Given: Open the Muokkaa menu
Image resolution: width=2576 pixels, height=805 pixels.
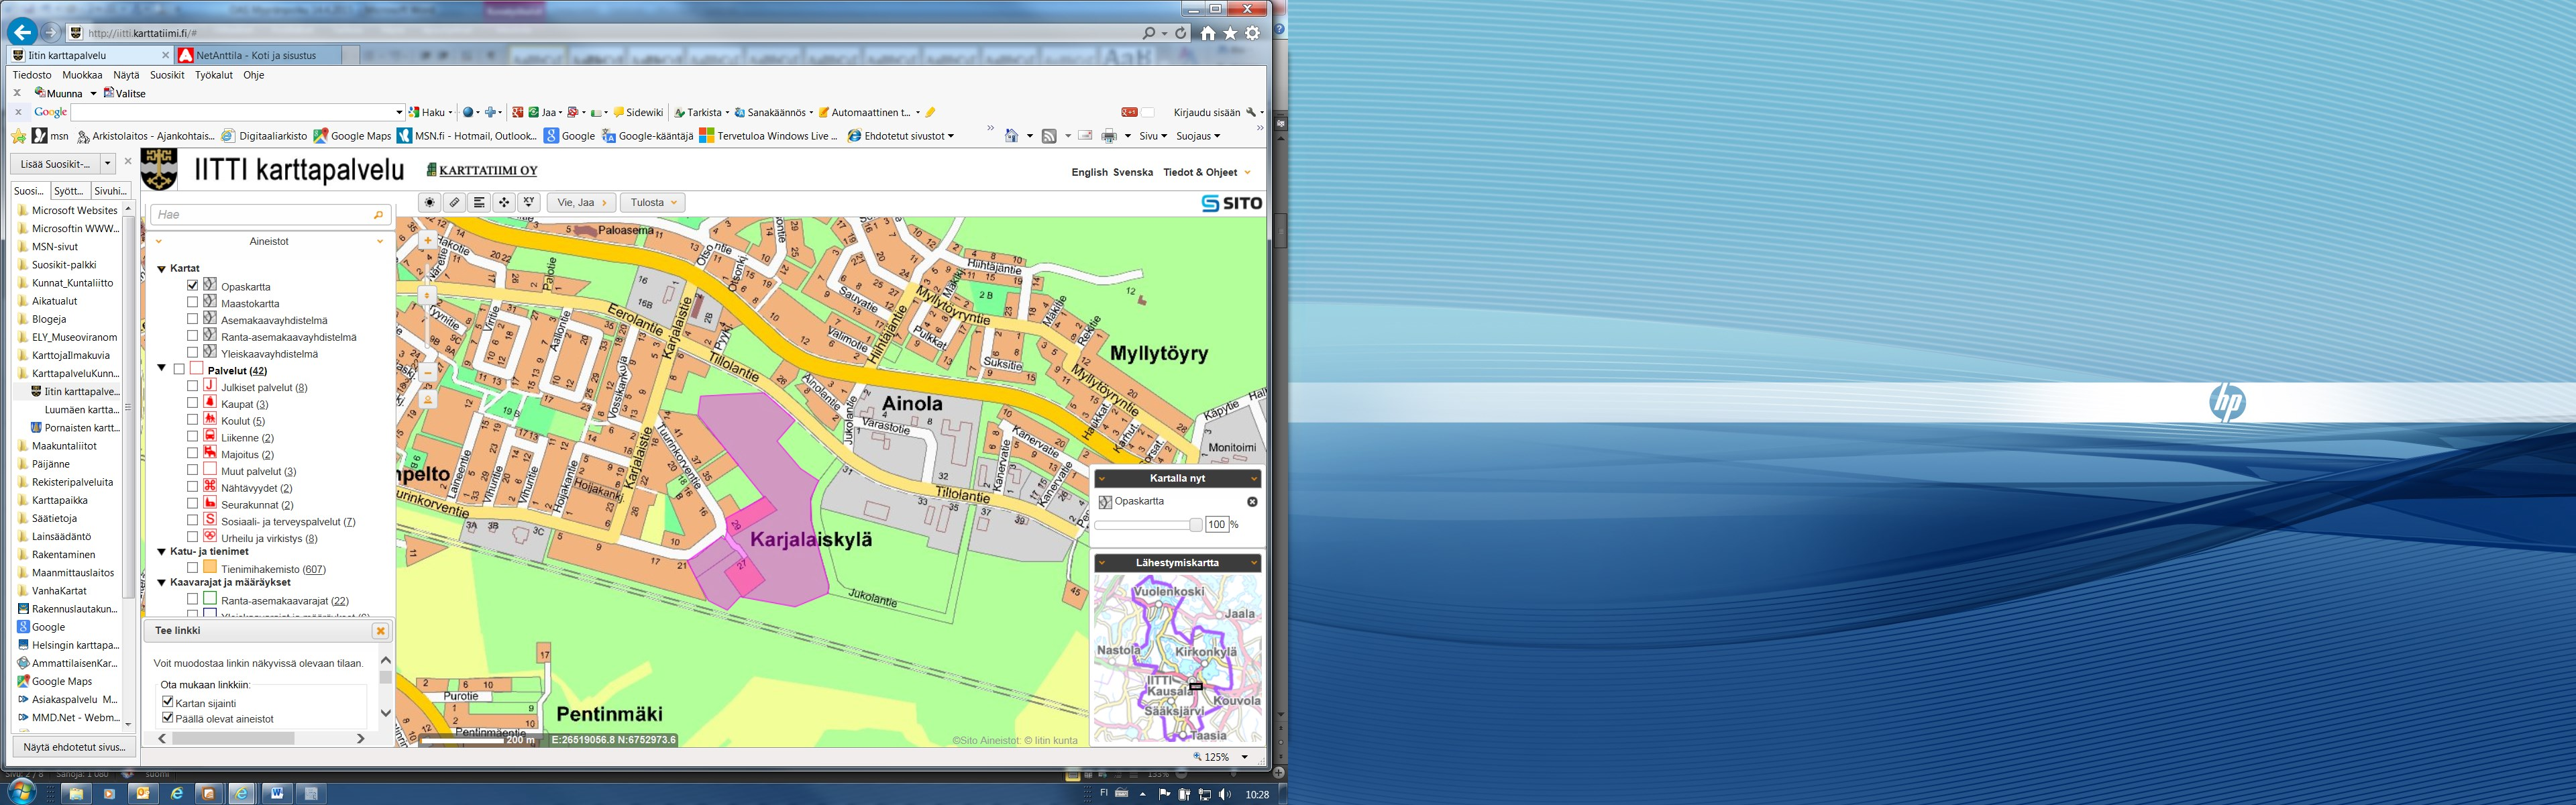Looking at the screenshot, I should pyautogui.click(x=82, y=75).
